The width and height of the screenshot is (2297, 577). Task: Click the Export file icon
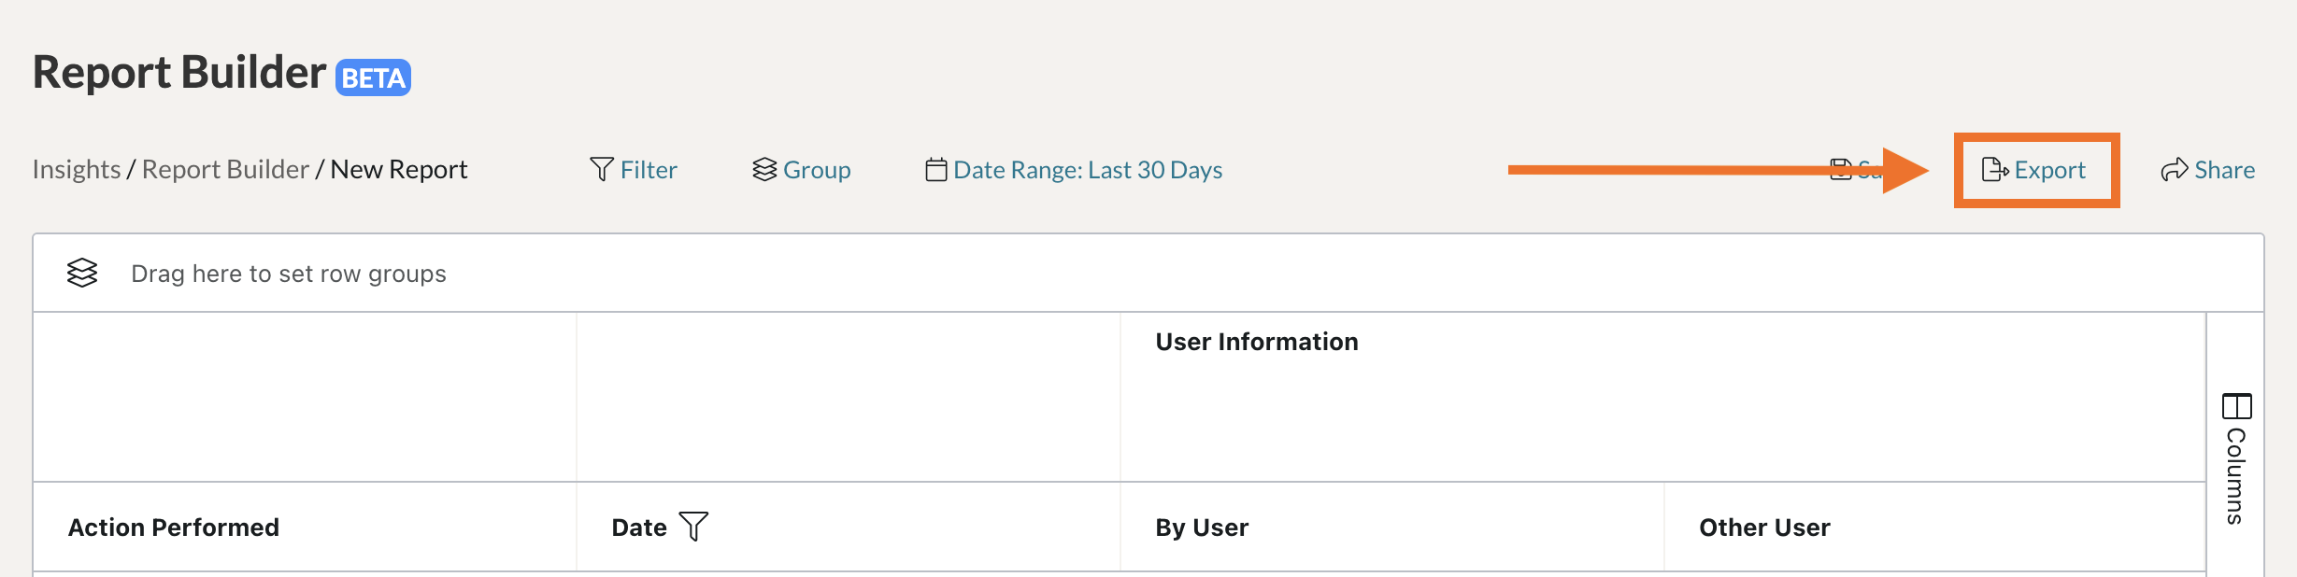pyautogui.click(x=1994, y=169)
